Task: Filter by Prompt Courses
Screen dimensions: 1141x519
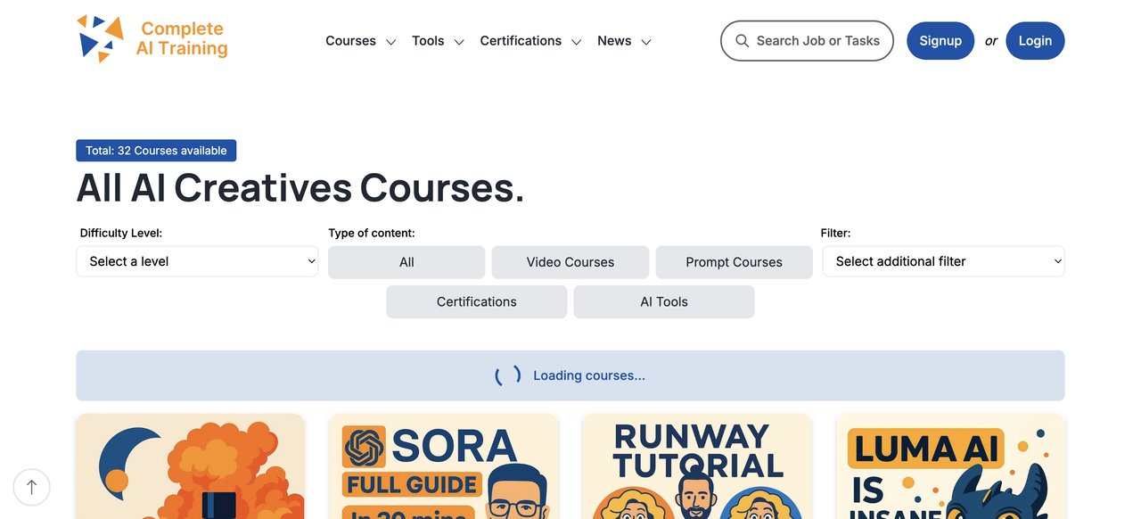Action: click(734, 262)
